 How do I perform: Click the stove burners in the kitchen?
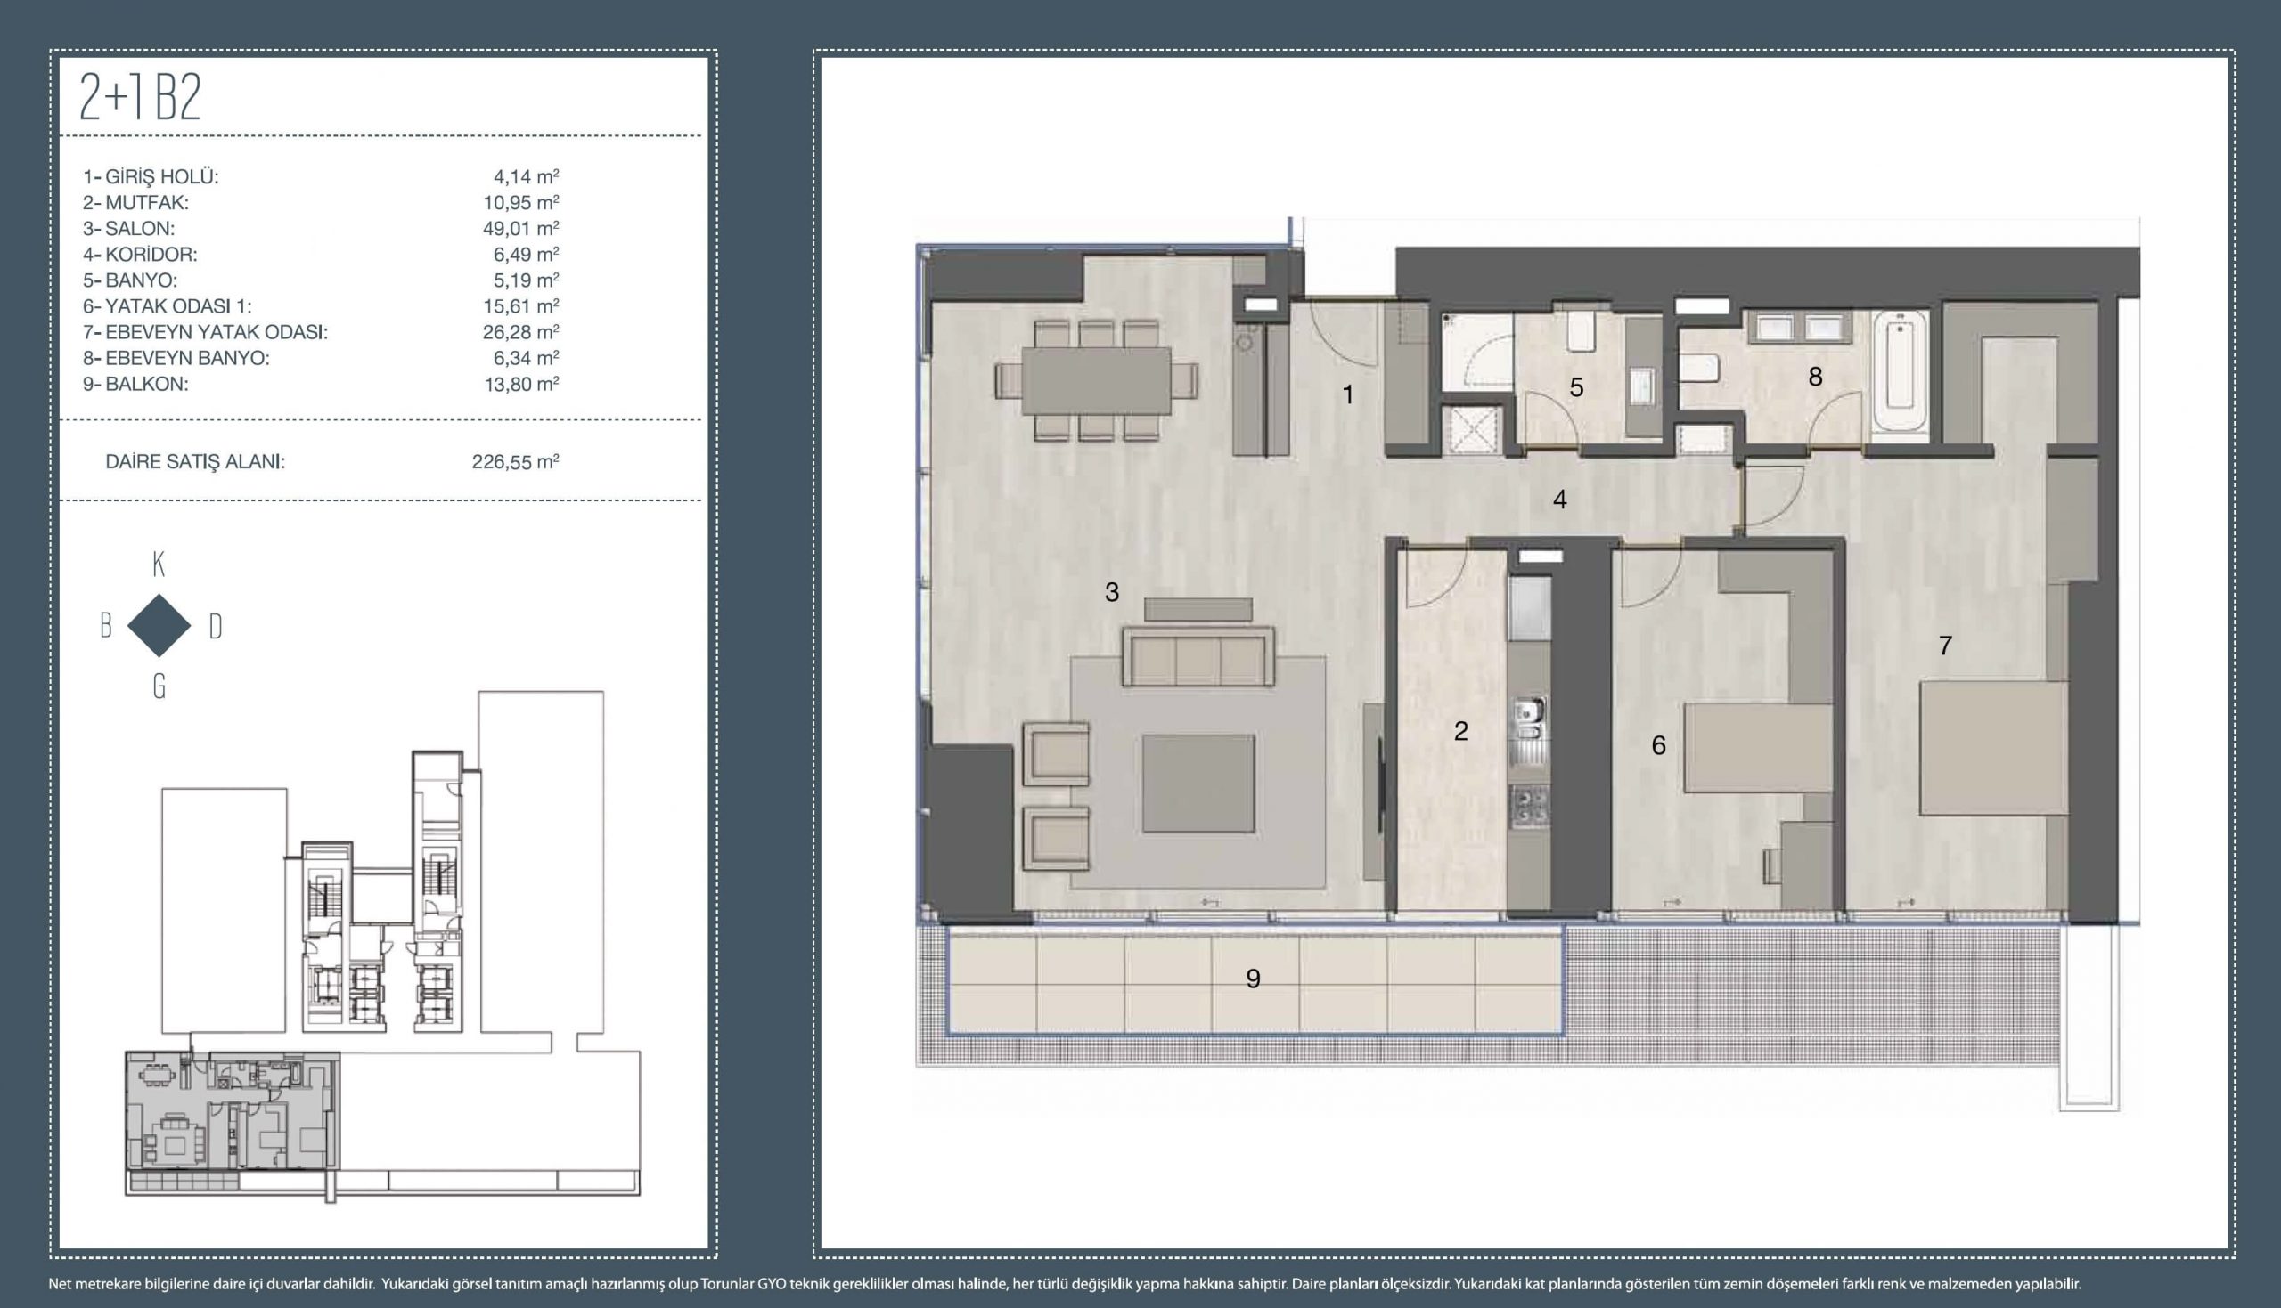click(x=1528, y=805)
